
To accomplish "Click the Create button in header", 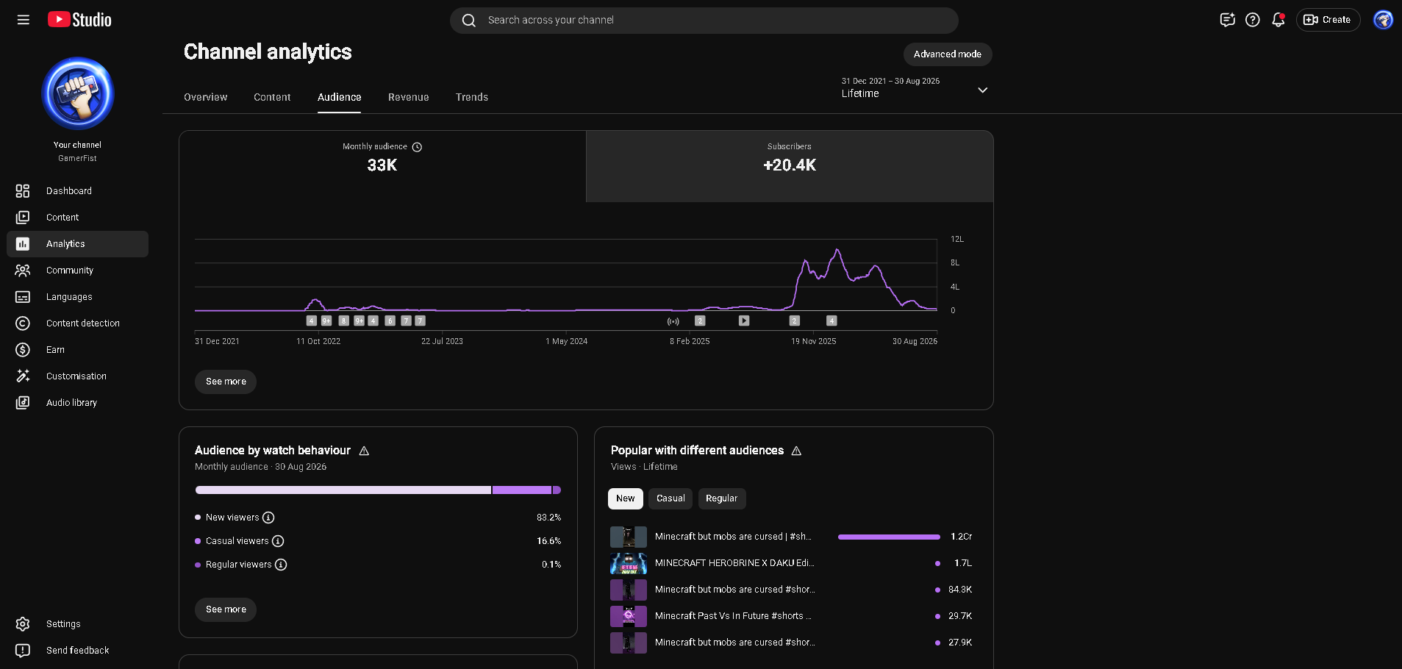I will tap(1328, 20).
